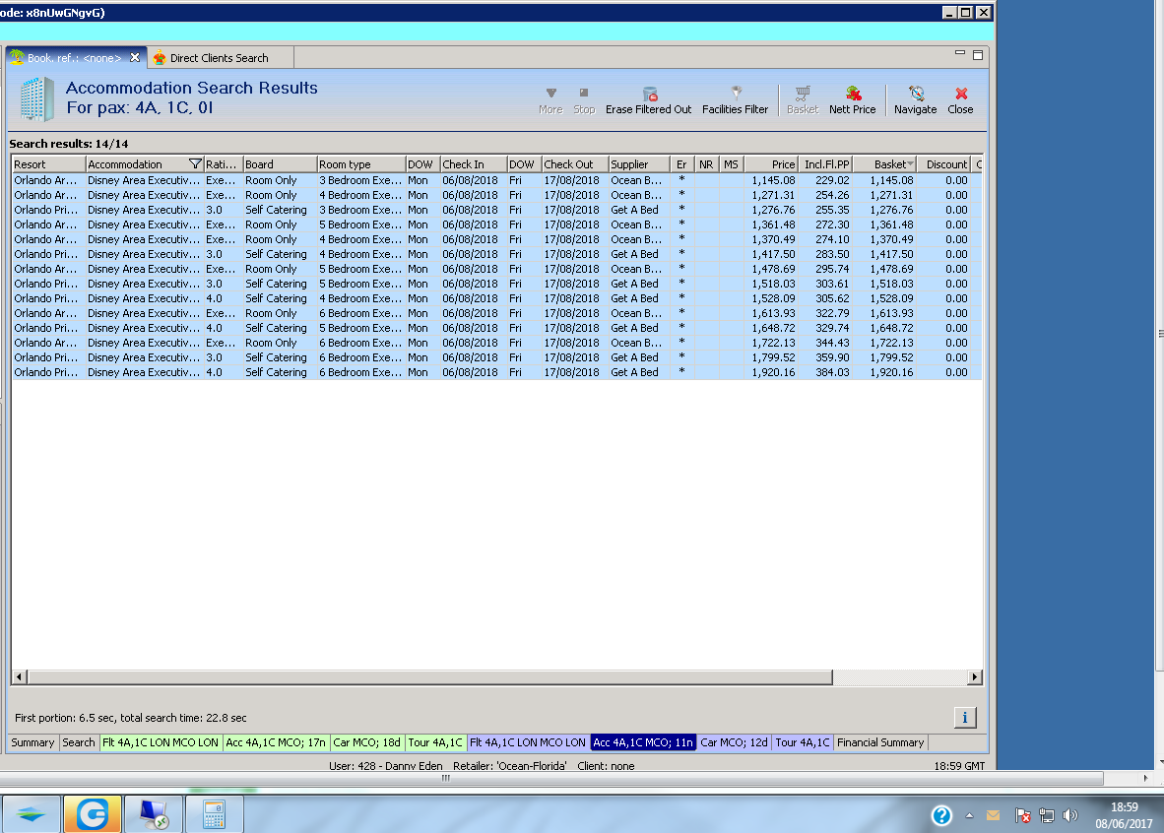Open the Financial Summary tab
This screenshot has width=1164, height=833.
point(880,742)
